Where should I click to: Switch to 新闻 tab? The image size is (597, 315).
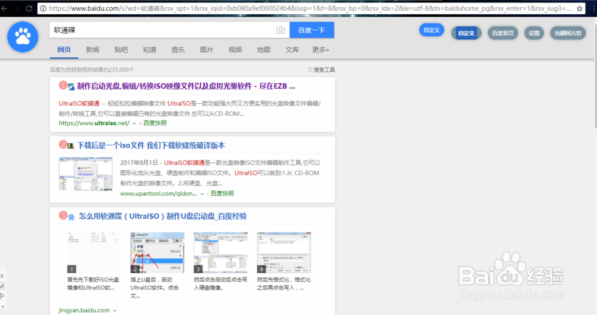pos(93,50)
